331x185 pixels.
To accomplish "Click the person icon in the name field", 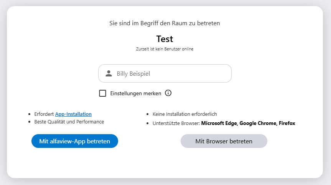I will 109,73.
